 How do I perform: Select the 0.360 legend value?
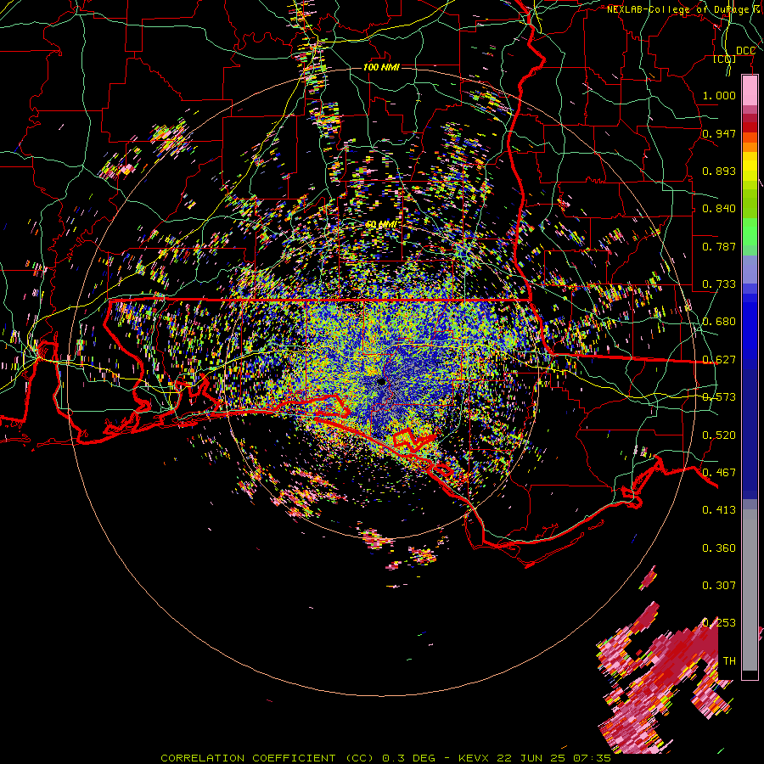pos(719,548)
